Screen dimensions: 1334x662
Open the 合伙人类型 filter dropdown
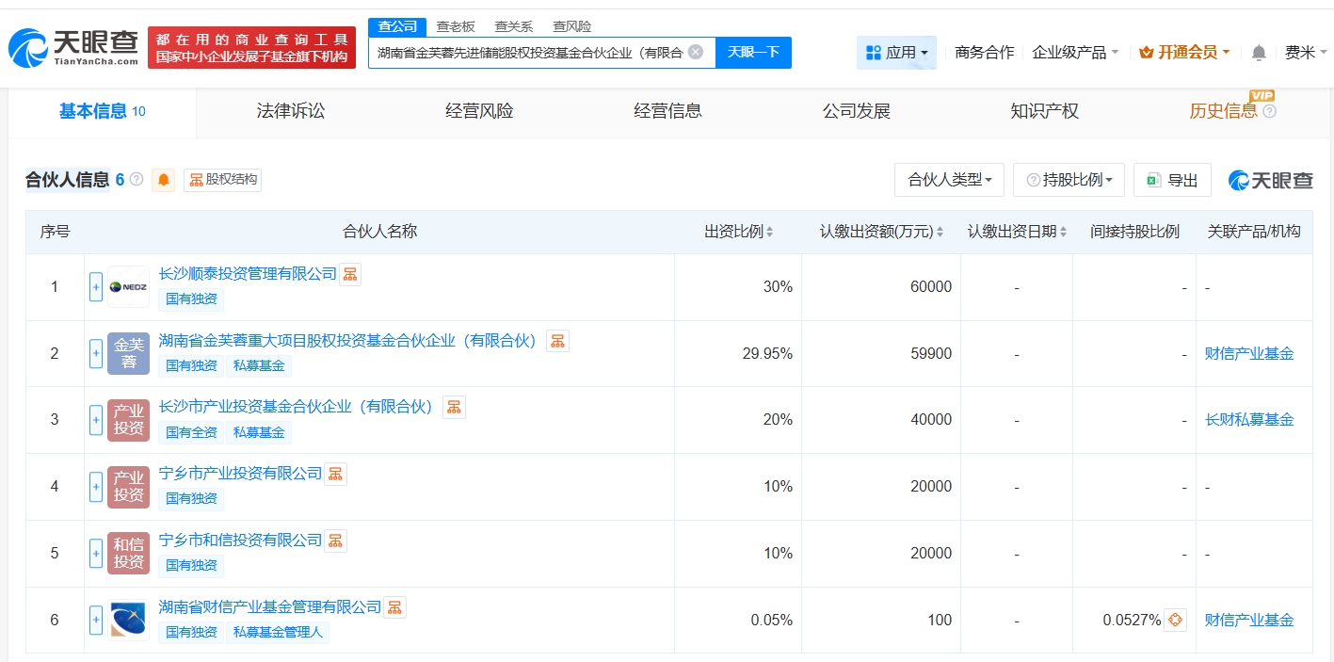[x=949, y=180]
